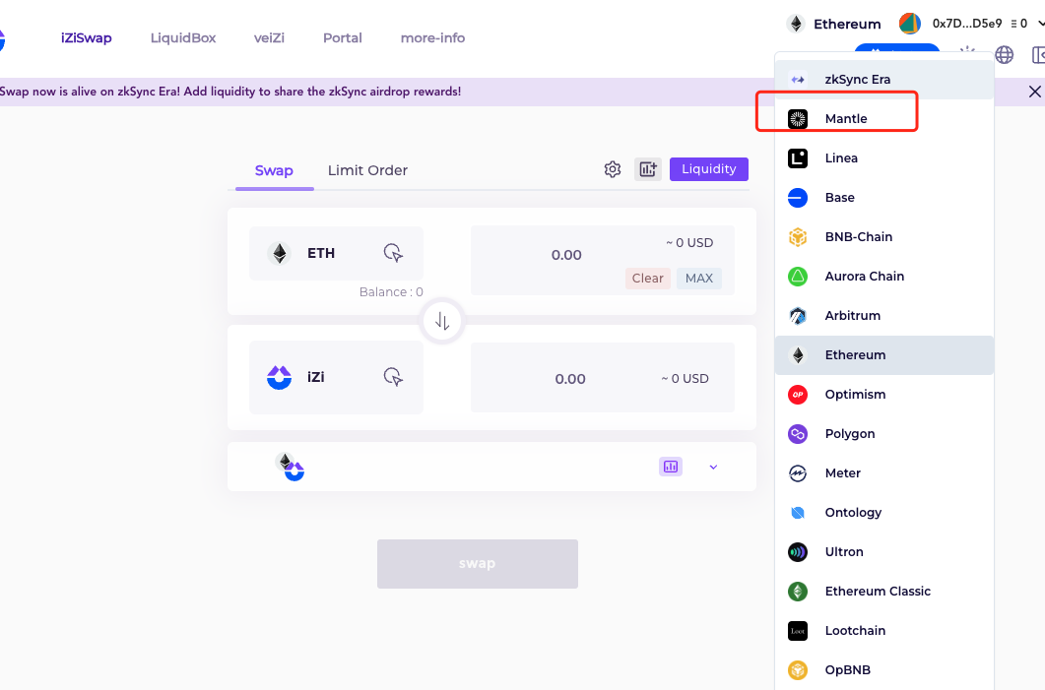
Task: Click the Clear amount button
Action: pos(648,279)
